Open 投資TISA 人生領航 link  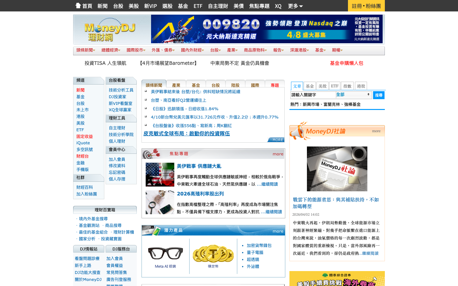coord(105,63)
